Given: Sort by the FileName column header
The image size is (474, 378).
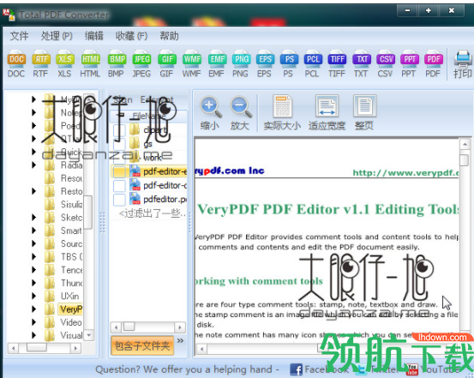Looking at the screenshot, I should point(148,116).
